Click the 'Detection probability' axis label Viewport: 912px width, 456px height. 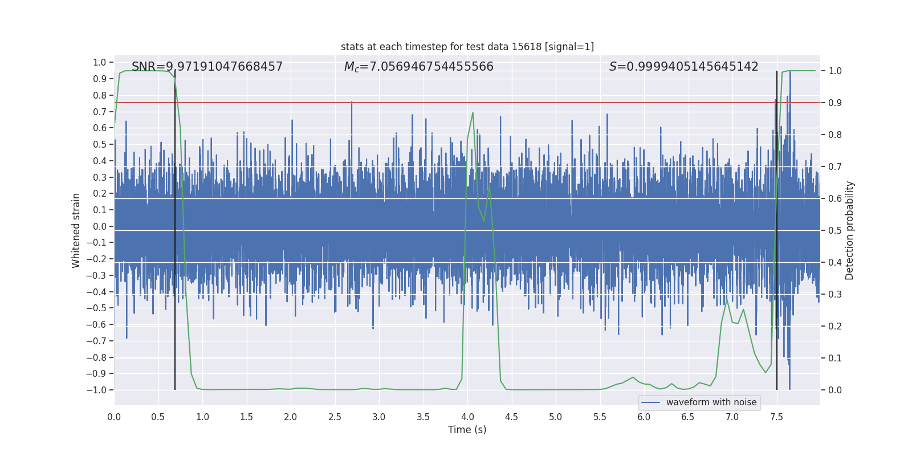pyautogui.click(x=850, y=230)
